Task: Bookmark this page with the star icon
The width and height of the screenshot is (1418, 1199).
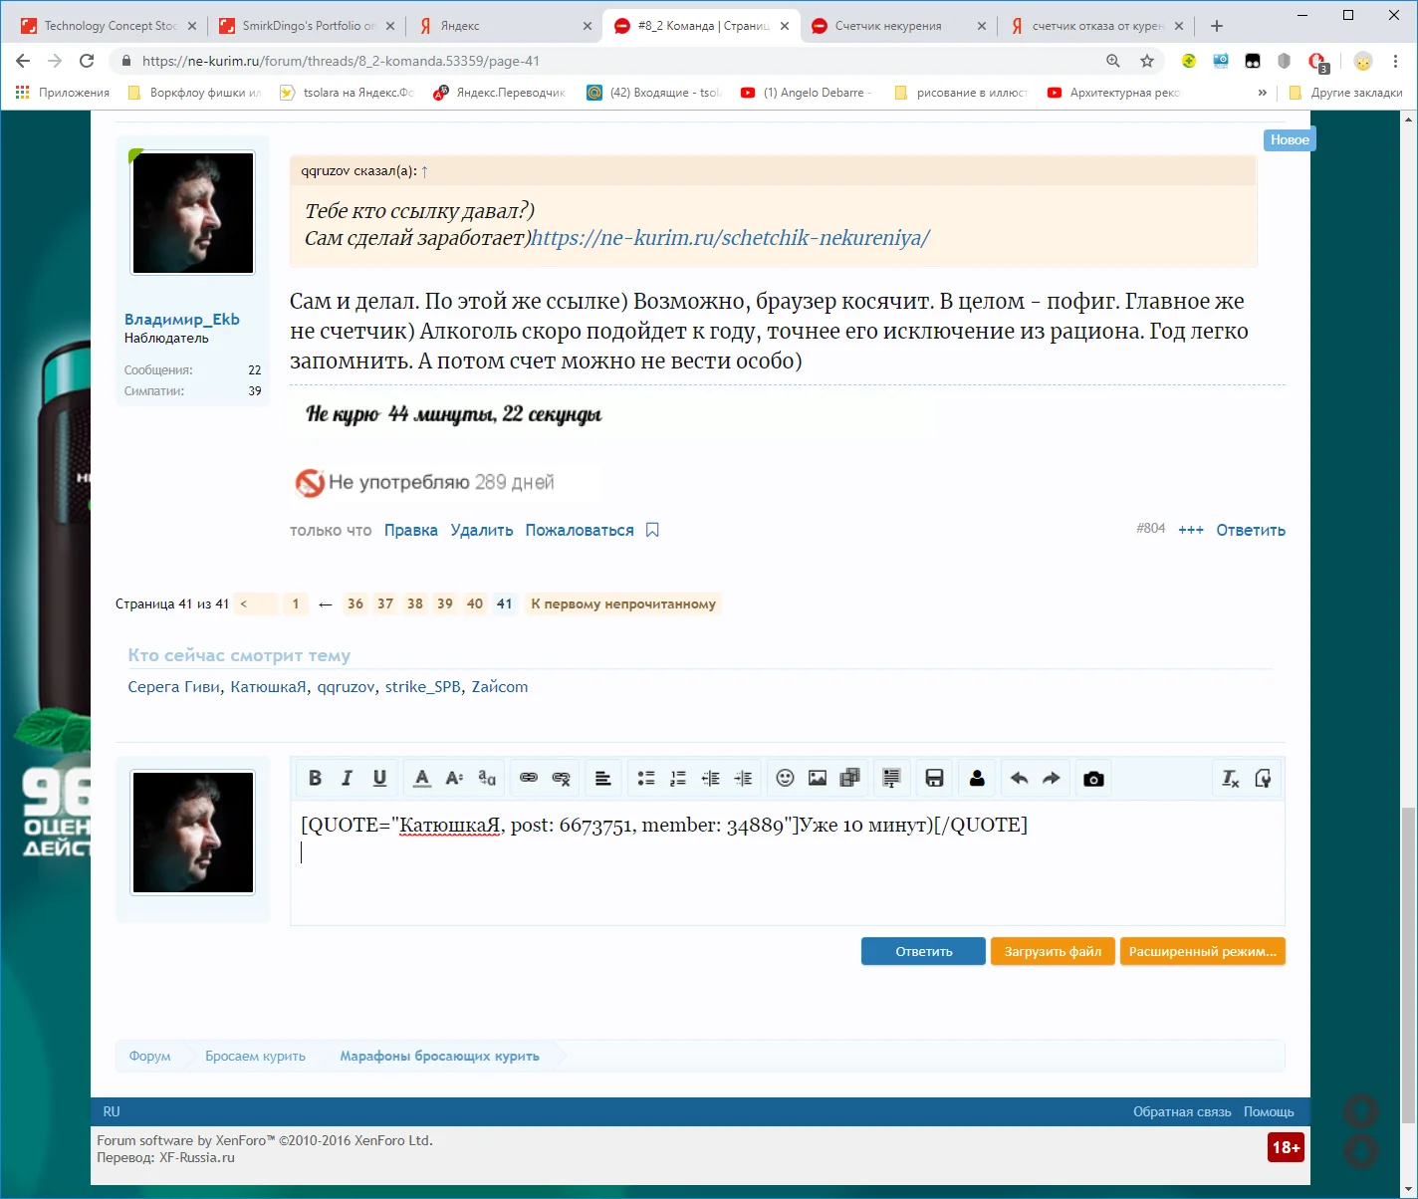Action: click(x=1147, y=61)
